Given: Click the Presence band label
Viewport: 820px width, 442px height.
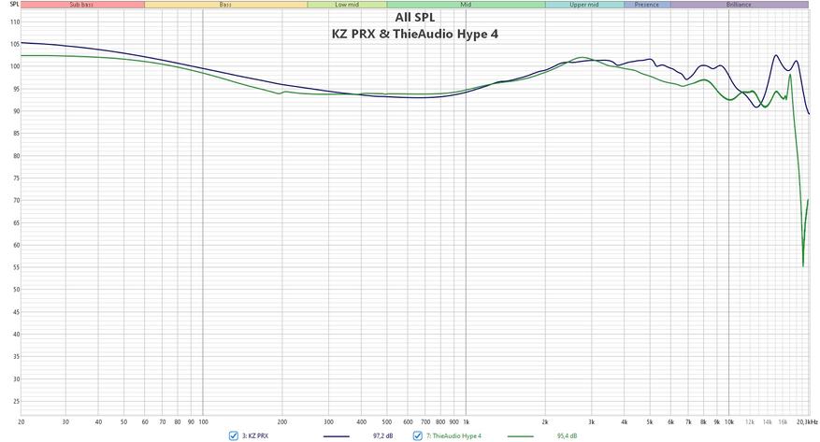Looking at the screenshot, I should (647, 5).
